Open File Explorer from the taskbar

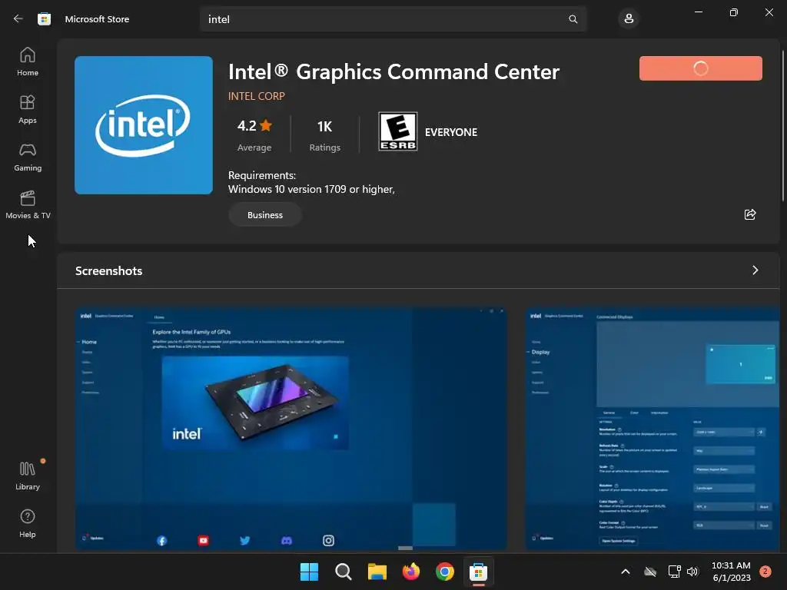[x=377, y=572]
